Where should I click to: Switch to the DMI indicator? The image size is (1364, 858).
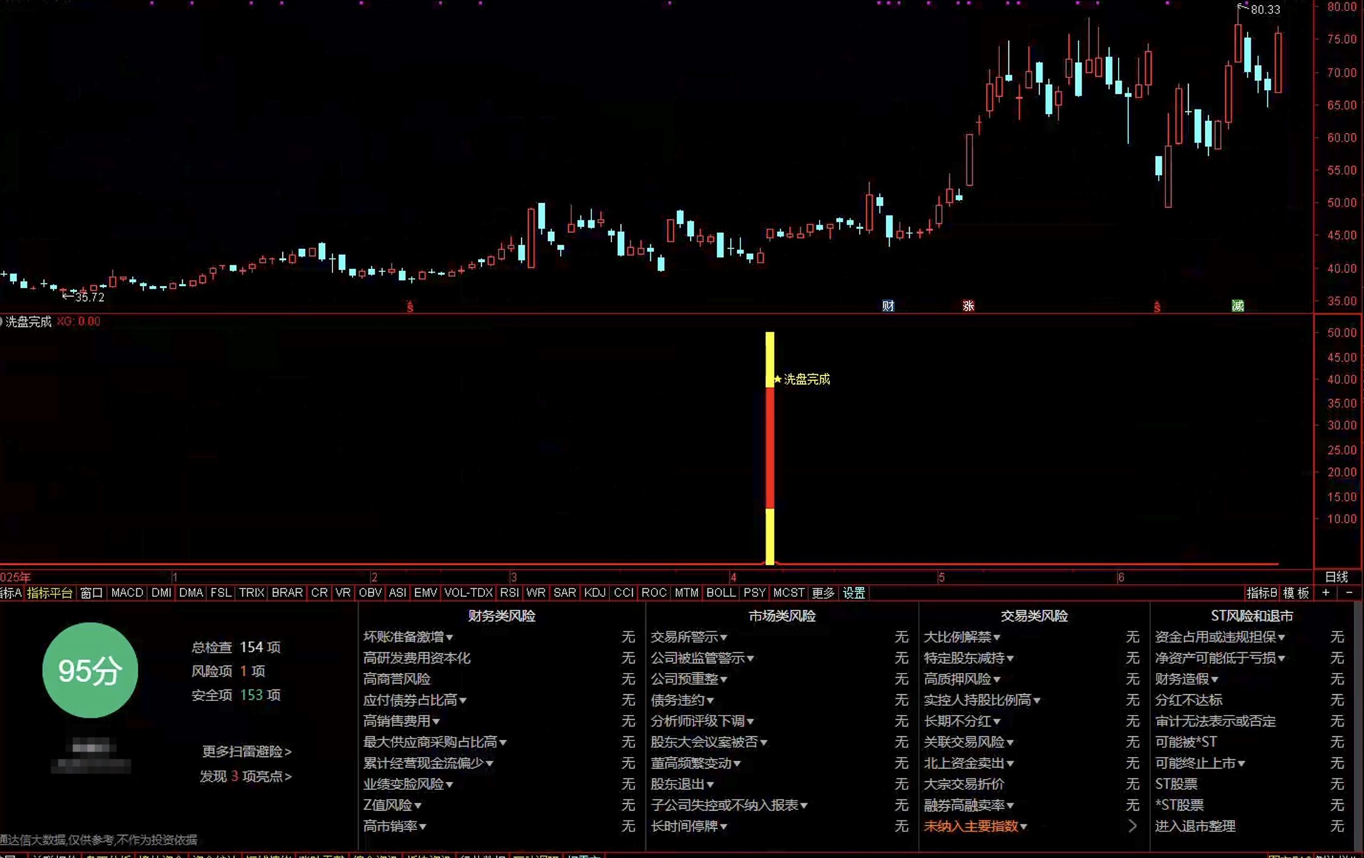point(161,592)
